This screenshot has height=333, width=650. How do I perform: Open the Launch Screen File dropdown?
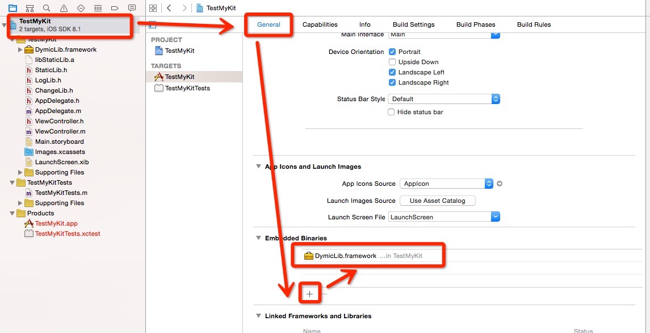[444, 217]
